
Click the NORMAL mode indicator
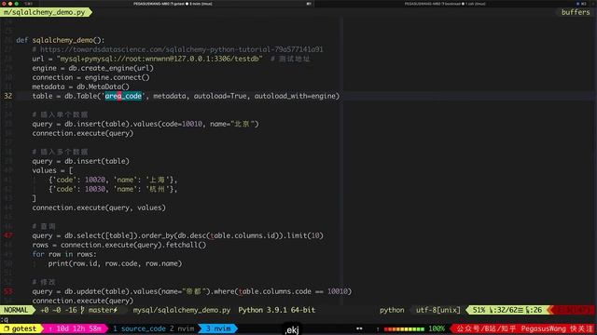coord(16,310)
